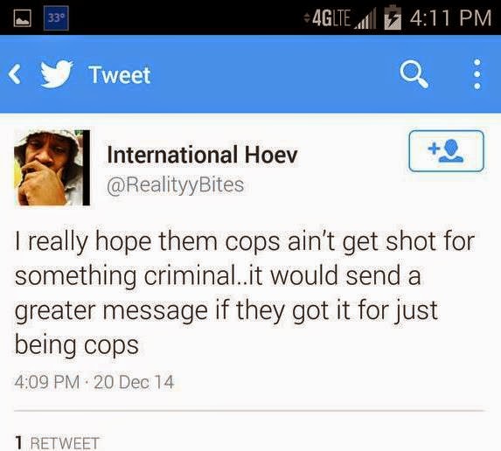Image resolution: width=501 pixels, height=451 pixels.
Task: Click the @RealityyBites handle
Action: 176,185
